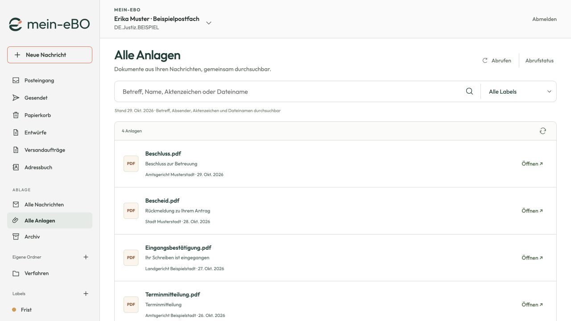Click the Bescheid.pdf file name

point(162,201)
